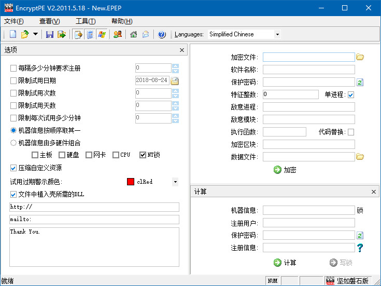Click the 计算 button
The image size is (381, 286).
[x=285, y=263]
